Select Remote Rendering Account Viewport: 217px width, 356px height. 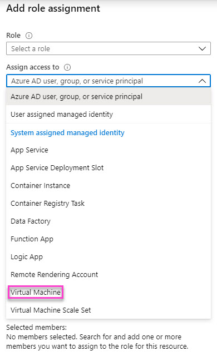point(108,274)
